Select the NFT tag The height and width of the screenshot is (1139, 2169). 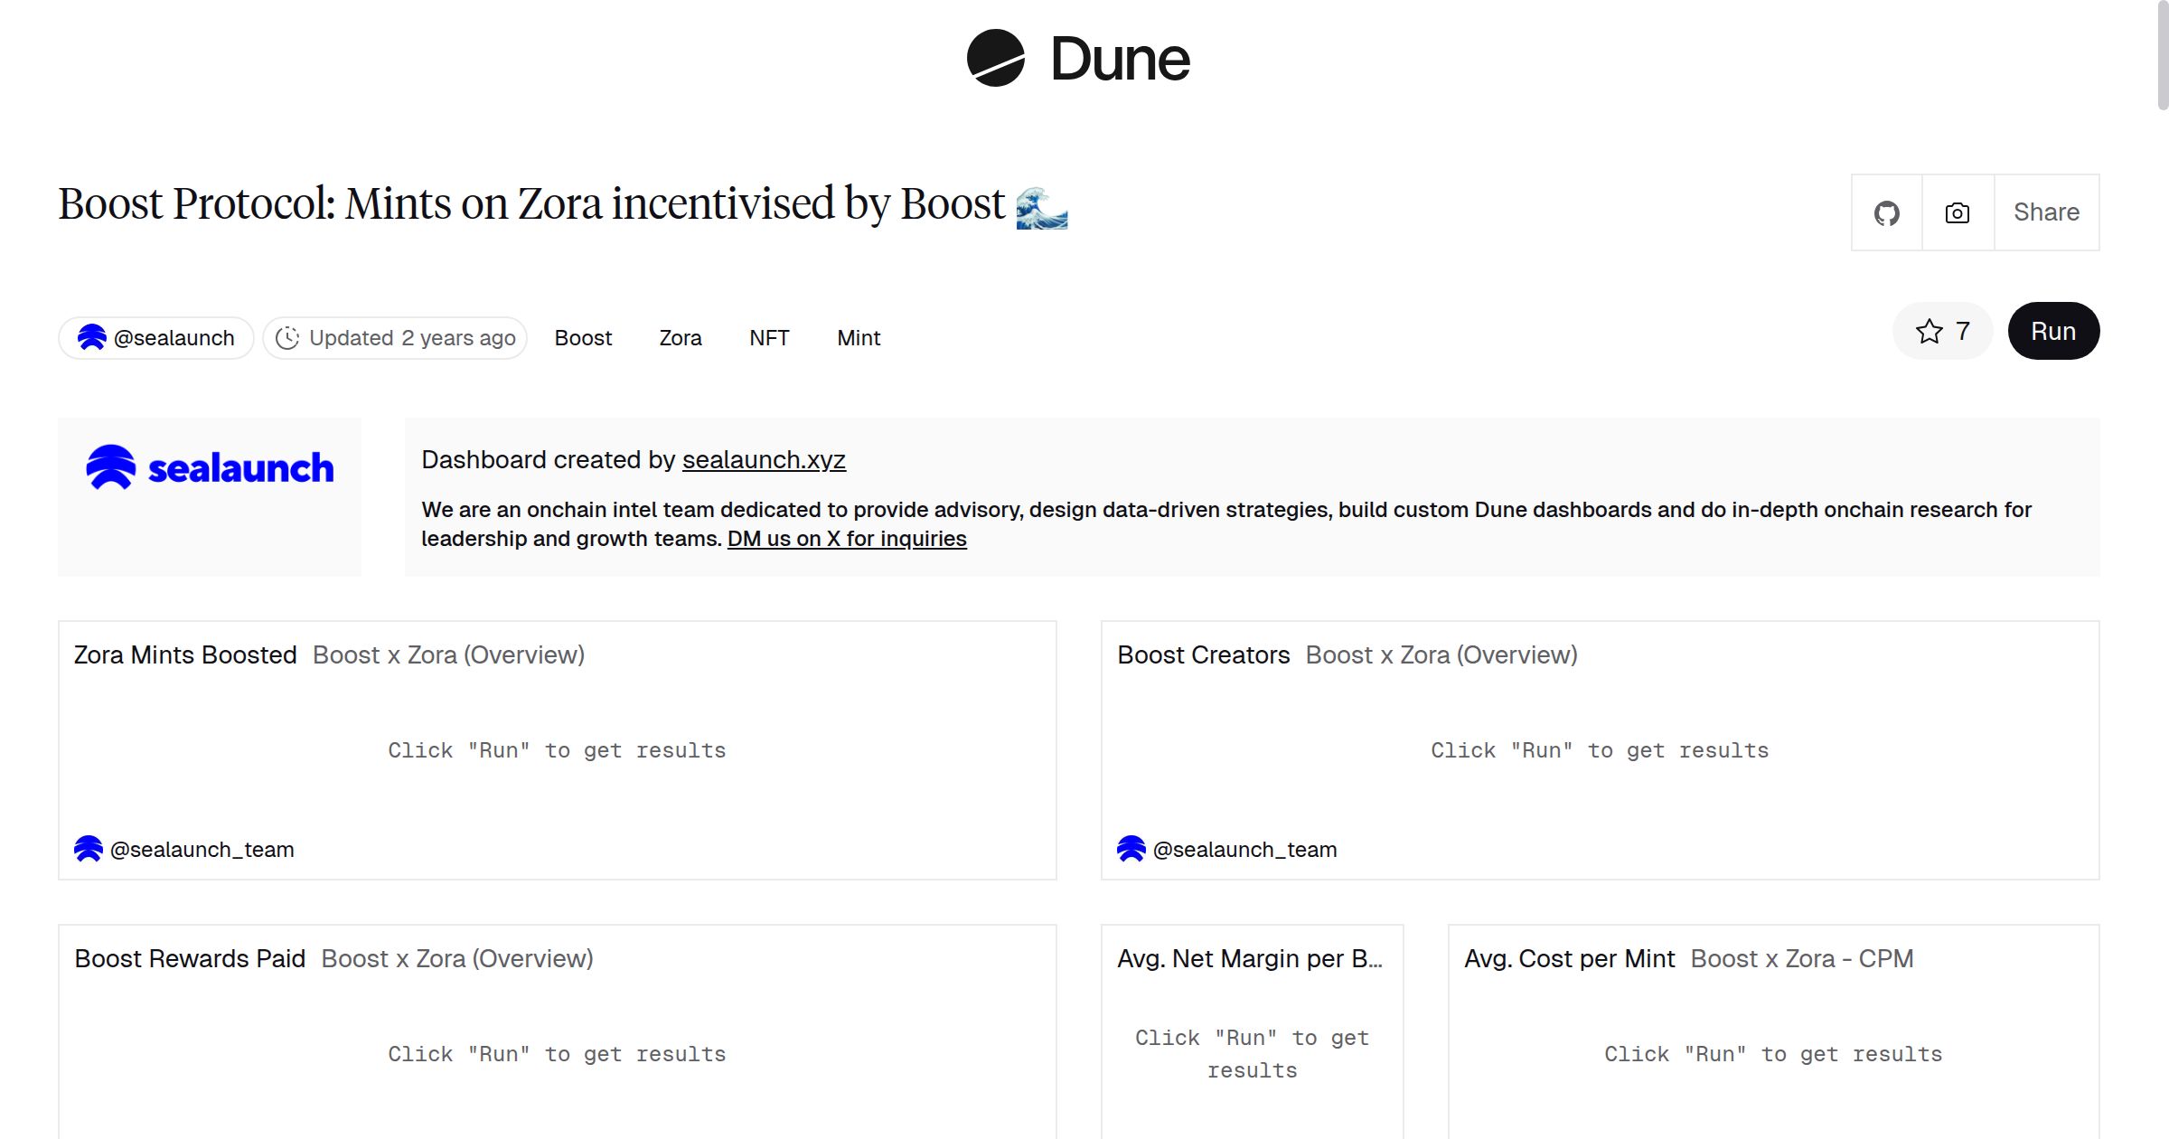pyautogui.click(x=769, y=337)
